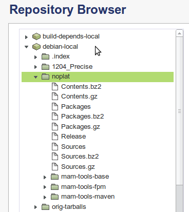This screenshot has height=212, width=189.
Task: Click the Sources.gz file icon
Action: click(x=55, y=167)
